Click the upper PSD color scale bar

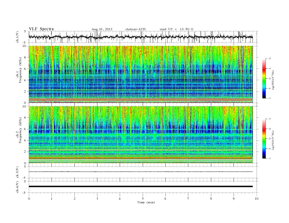(264, 78)
